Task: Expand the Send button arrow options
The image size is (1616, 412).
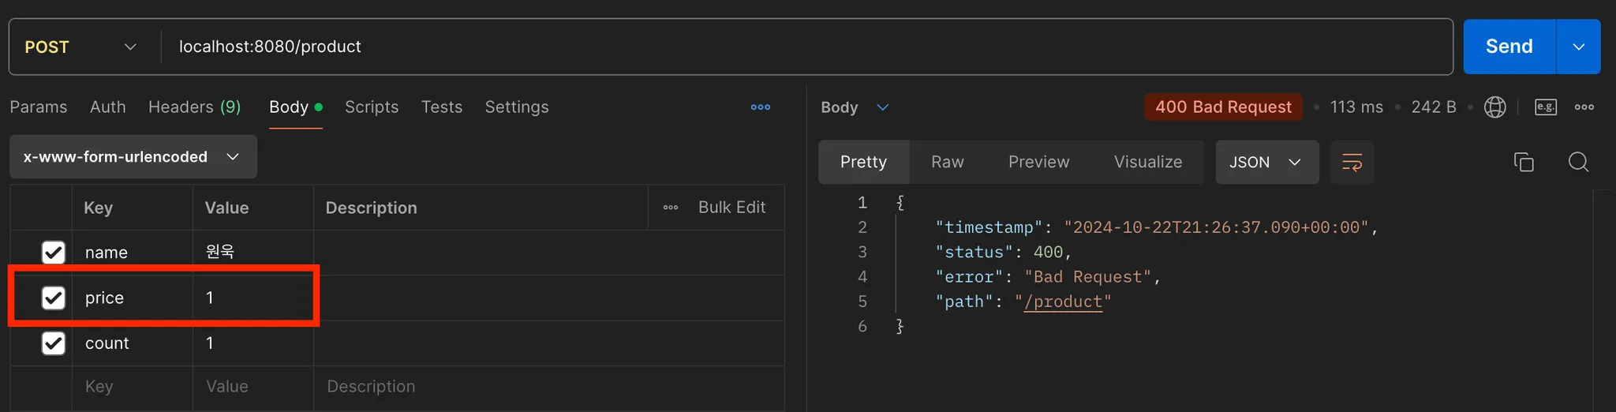Action: pos(1578,47)
